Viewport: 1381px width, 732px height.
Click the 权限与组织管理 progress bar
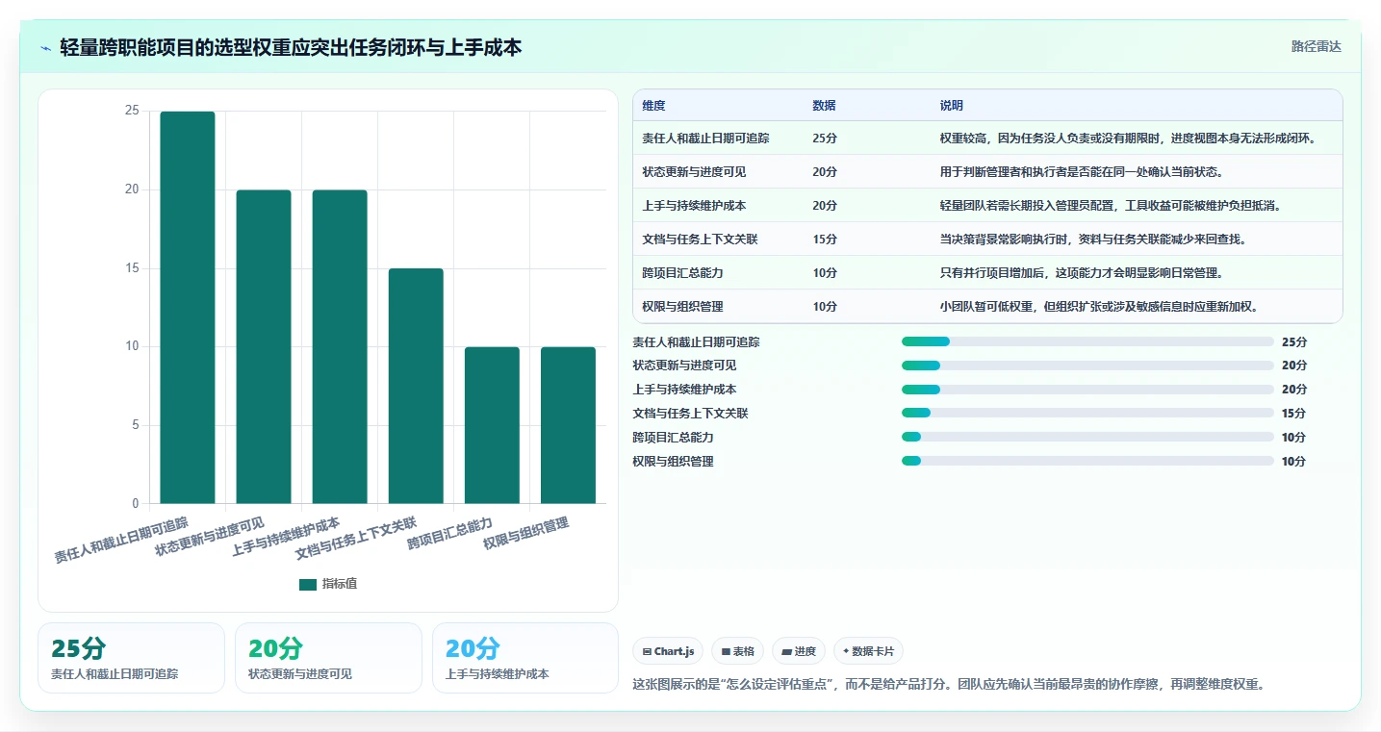click(1087, 461)
